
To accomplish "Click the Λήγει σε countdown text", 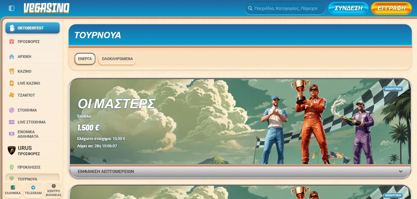I will [x=97, y=146].
